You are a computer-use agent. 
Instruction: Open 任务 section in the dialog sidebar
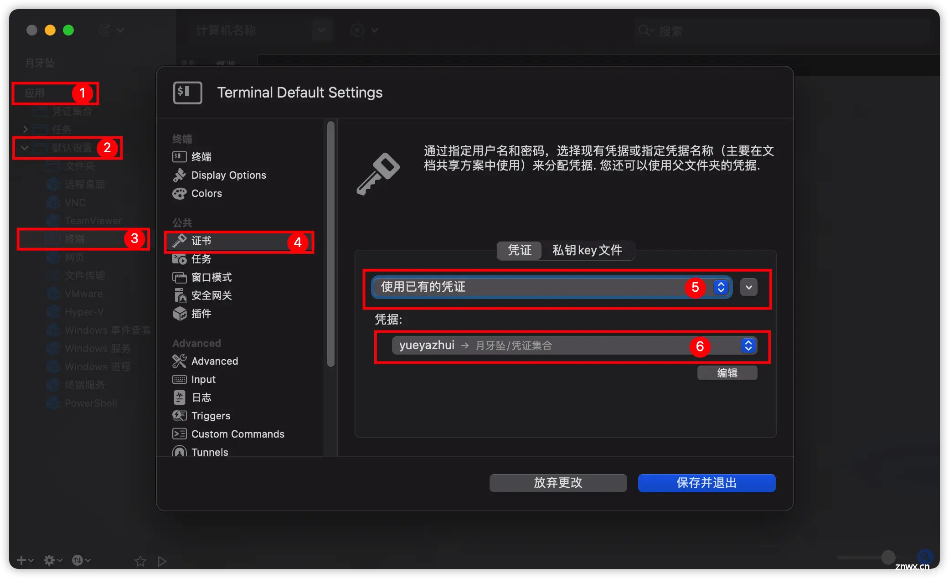point(192,259)
